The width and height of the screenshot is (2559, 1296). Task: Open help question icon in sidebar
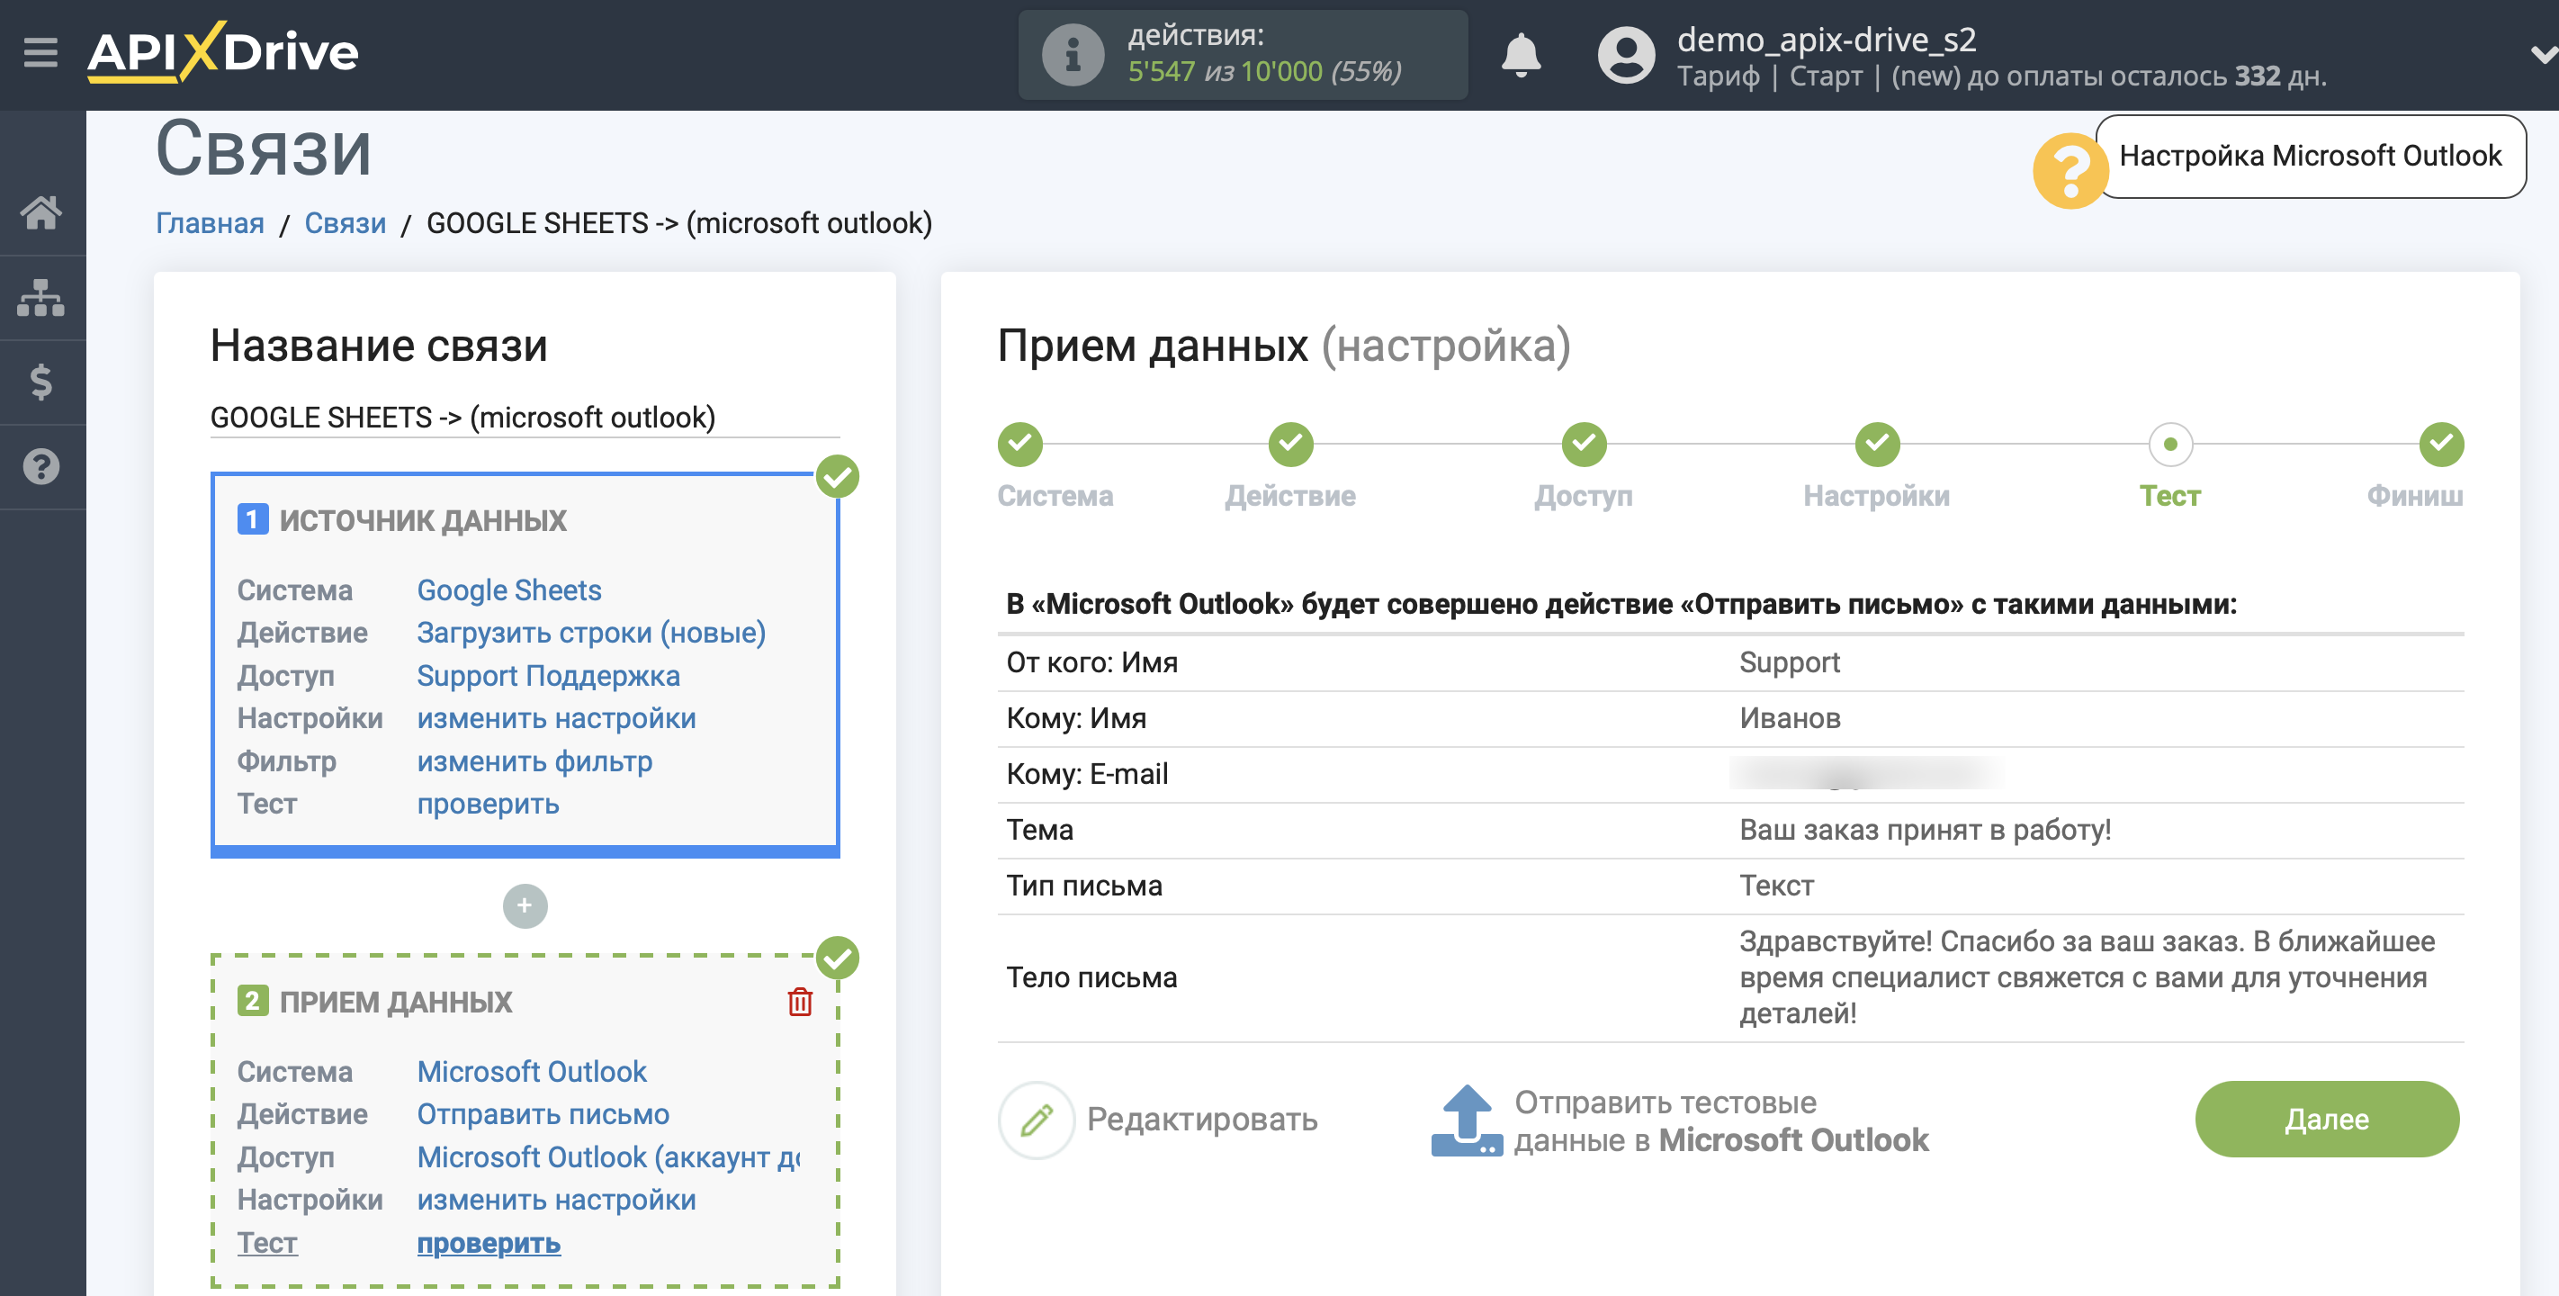pos(40,466)
